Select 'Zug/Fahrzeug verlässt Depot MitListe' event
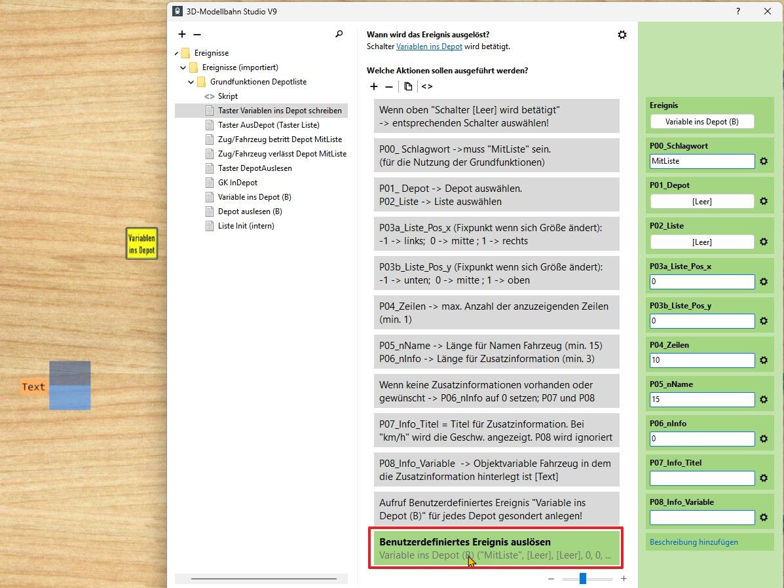 282,154
